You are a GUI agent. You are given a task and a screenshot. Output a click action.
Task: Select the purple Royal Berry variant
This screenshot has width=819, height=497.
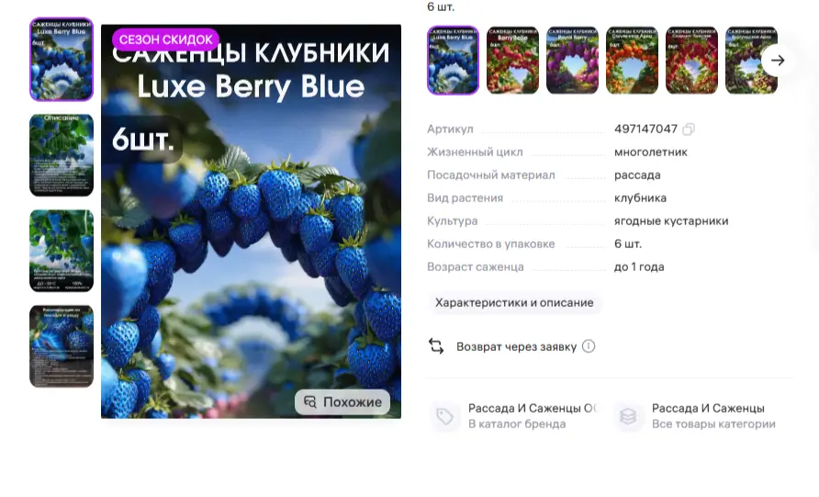(572, 61)
